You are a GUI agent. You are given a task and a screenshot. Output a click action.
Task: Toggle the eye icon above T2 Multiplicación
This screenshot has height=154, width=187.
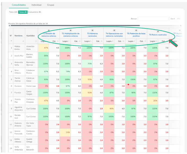[71, 30]
